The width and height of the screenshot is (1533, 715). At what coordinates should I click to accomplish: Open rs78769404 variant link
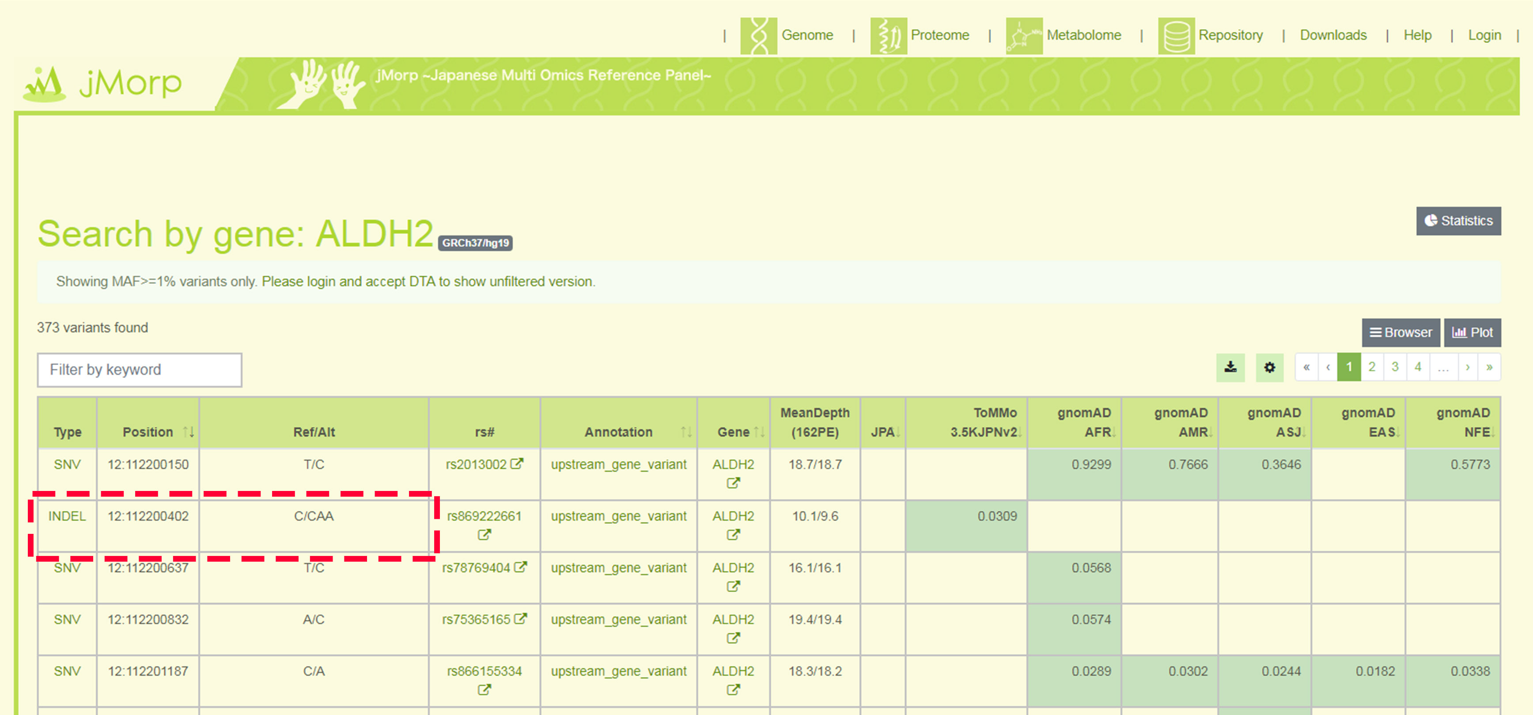click(476, 568)
